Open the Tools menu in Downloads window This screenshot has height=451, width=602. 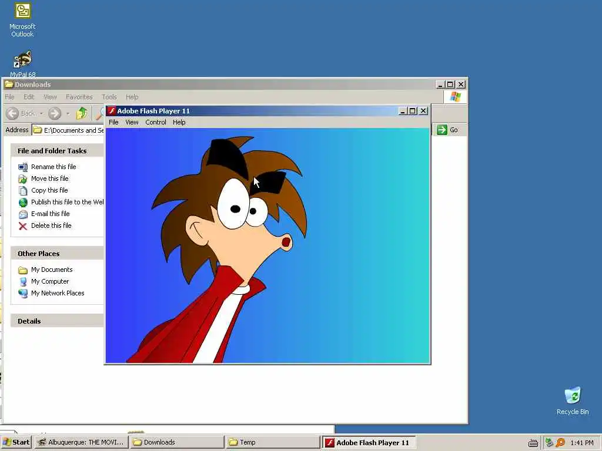pos(109,97)
